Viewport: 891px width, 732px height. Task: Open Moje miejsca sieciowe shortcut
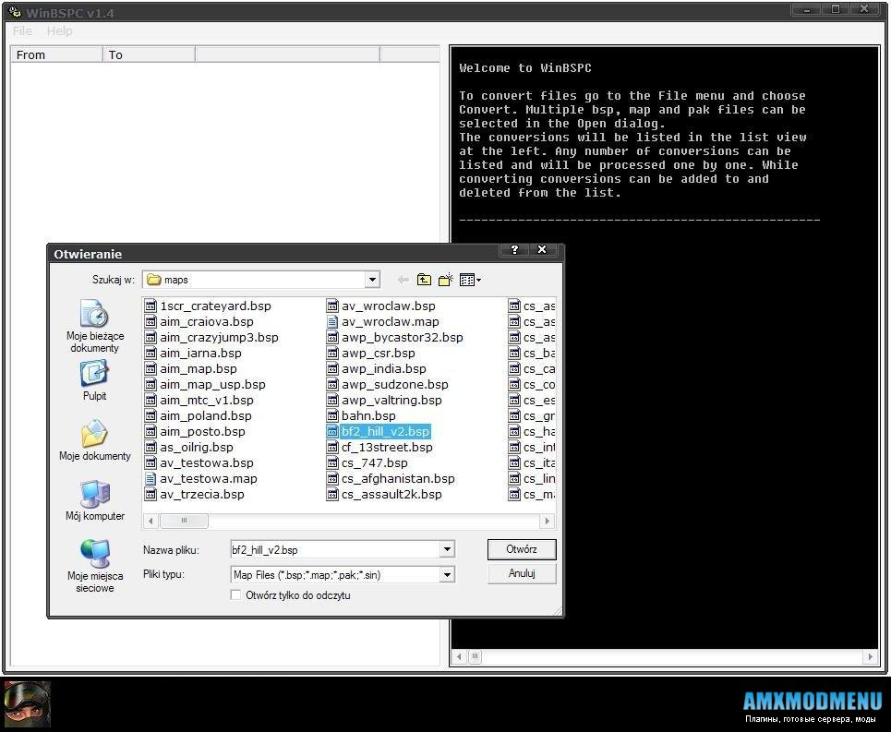[94, 565]
